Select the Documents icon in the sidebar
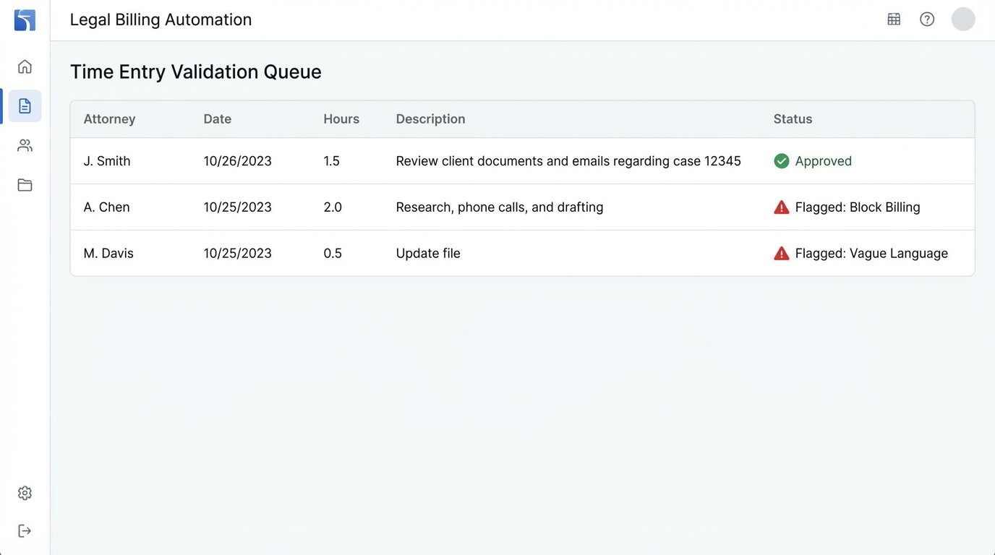 point(24,105)
